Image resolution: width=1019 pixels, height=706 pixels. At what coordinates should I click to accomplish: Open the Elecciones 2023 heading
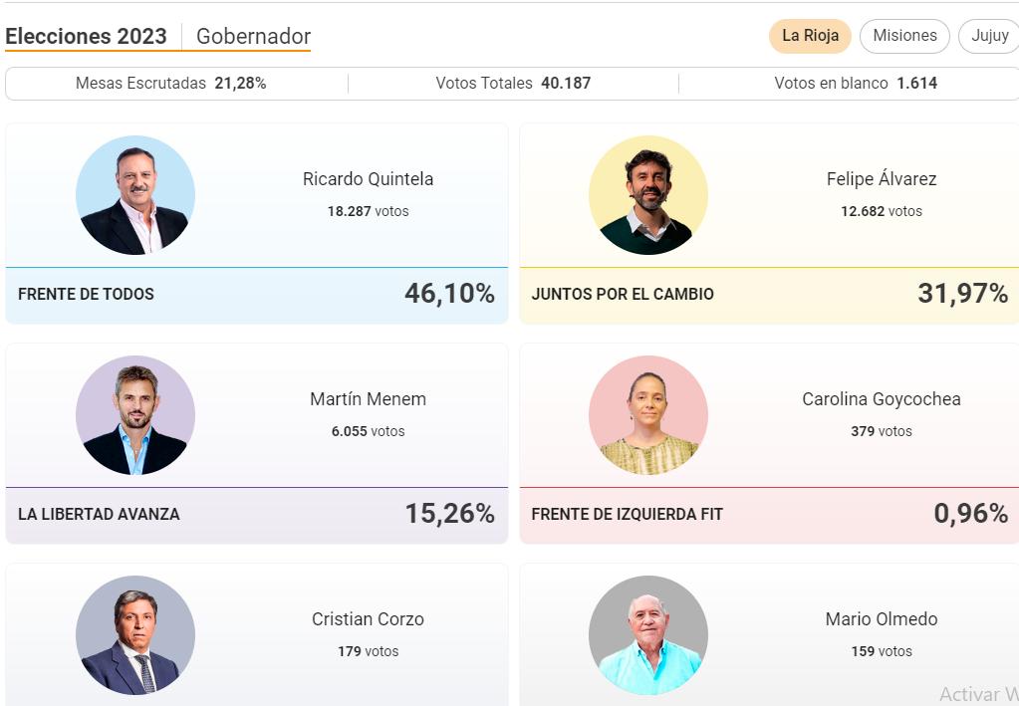click(x=87, y=37)
